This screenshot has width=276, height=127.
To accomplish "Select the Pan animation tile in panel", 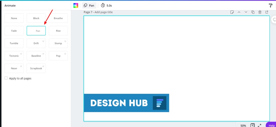I will click(36, 31).
